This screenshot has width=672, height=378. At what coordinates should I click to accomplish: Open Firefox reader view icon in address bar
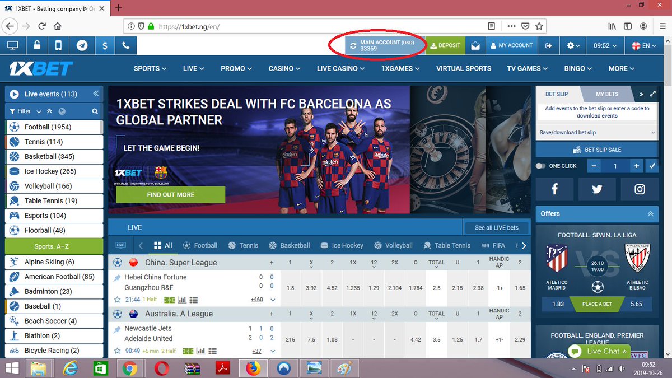(492, 26)
